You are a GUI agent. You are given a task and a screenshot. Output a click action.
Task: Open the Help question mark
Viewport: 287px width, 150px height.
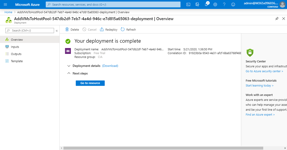[224, 4]
